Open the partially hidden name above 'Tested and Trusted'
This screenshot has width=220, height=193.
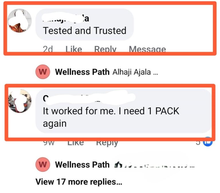point(66,18)
